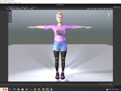Image resolution: width=121 pixels, height=91 pixels.
Task: Select the Scale tool
Action: click(x=10, y=18)
